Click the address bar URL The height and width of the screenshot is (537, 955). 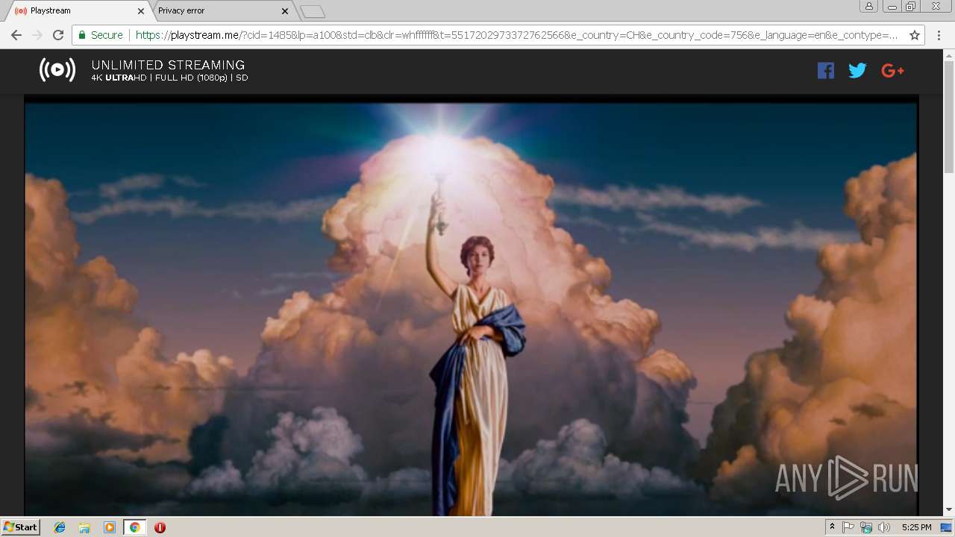click(516, 35)
